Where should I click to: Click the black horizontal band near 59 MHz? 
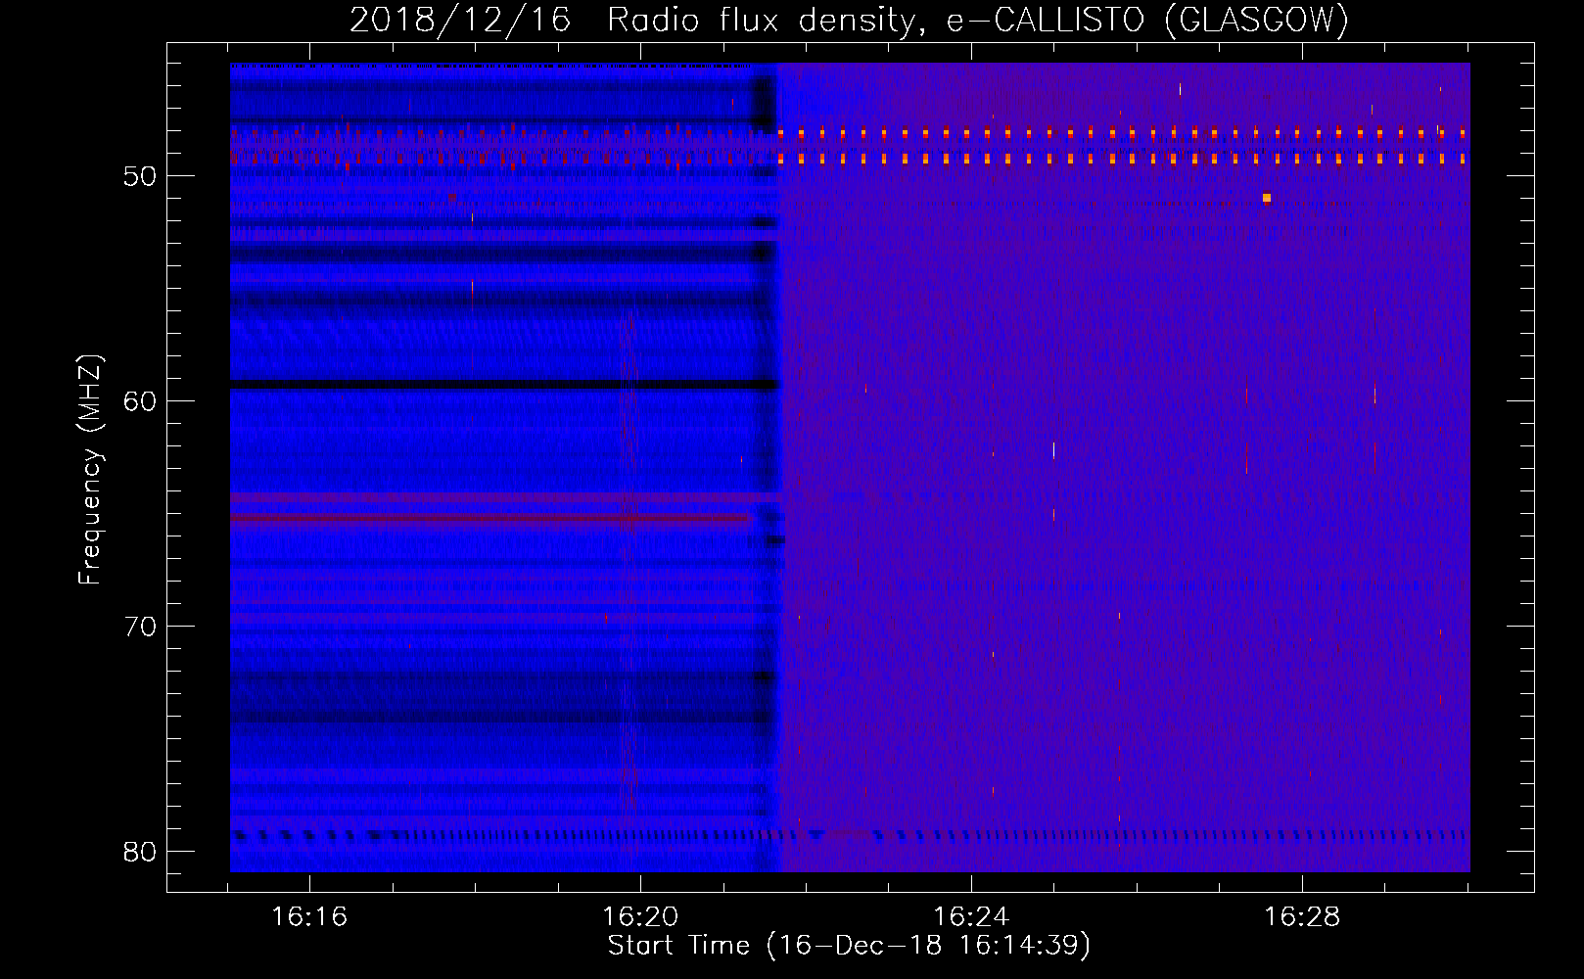click(504, 385)
